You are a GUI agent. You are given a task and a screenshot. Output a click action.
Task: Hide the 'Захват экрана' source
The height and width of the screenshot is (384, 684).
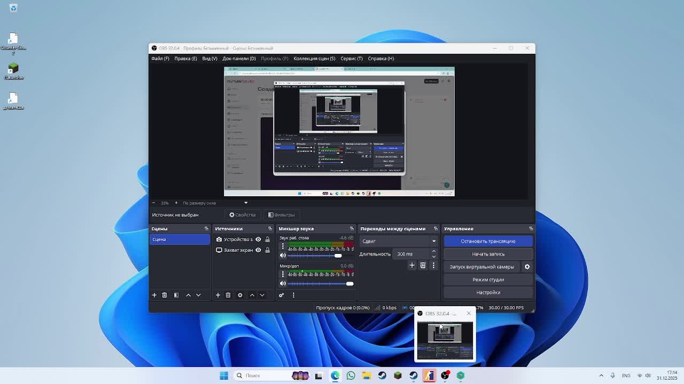click(x=258, y=250)
